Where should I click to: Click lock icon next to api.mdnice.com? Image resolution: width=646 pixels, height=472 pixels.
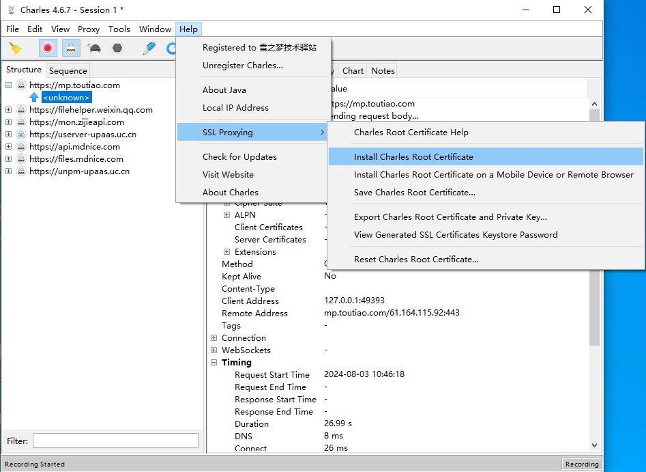tap(21, 147)
